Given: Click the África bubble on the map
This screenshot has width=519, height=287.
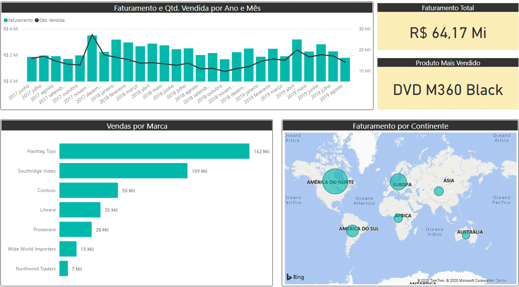Looking at the screenshot, I should tap(398, 217).
